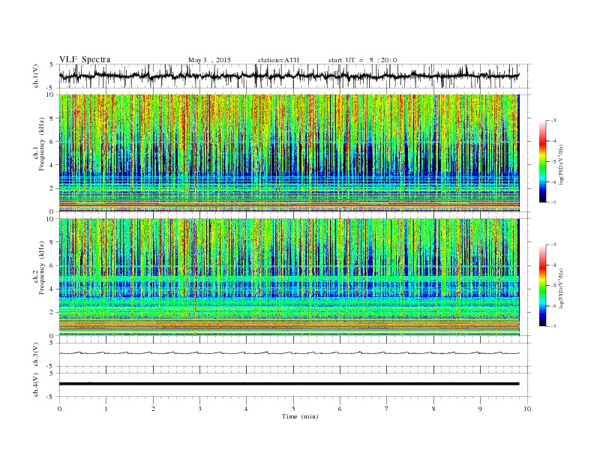This screenshot has height=459, width=594.
Task: Click the "start UT = 8:20:0" header text
Action: click(x=362, y=60)
